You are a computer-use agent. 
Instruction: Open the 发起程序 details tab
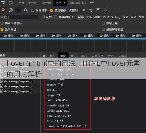[x=98, y=56]
